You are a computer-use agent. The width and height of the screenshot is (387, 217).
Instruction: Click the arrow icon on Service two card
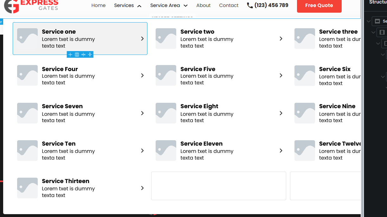coord(281,39)
